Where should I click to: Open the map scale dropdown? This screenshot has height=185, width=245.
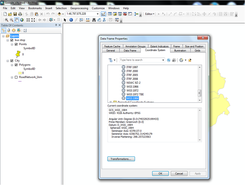click(x=98, y=14)
